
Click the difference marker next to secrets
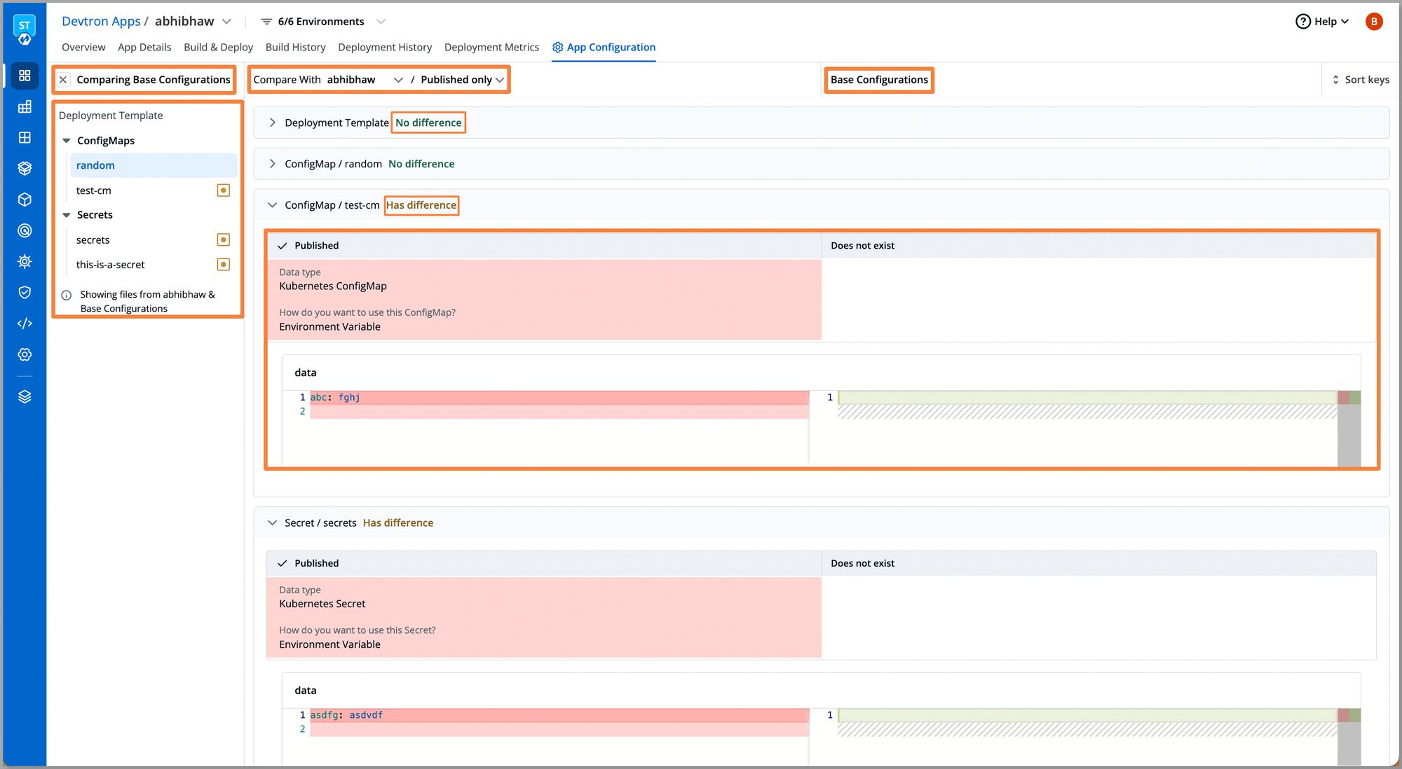224,240
